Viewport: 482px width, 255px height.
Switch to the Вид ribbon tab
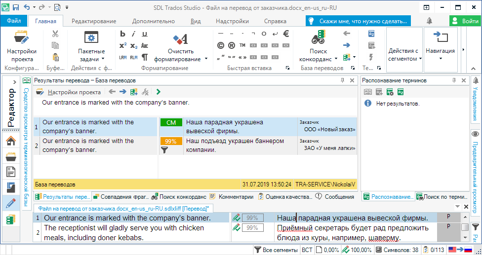coord(196,21)
